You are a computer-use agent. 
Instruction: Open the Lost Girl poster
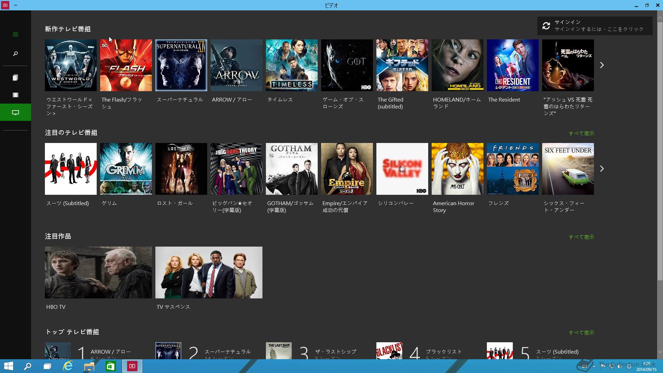pyautogui.click(x=181, y=169)
